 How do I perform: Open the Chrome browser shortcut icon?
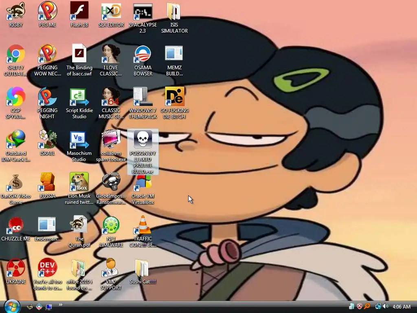[x=16, y=54]
